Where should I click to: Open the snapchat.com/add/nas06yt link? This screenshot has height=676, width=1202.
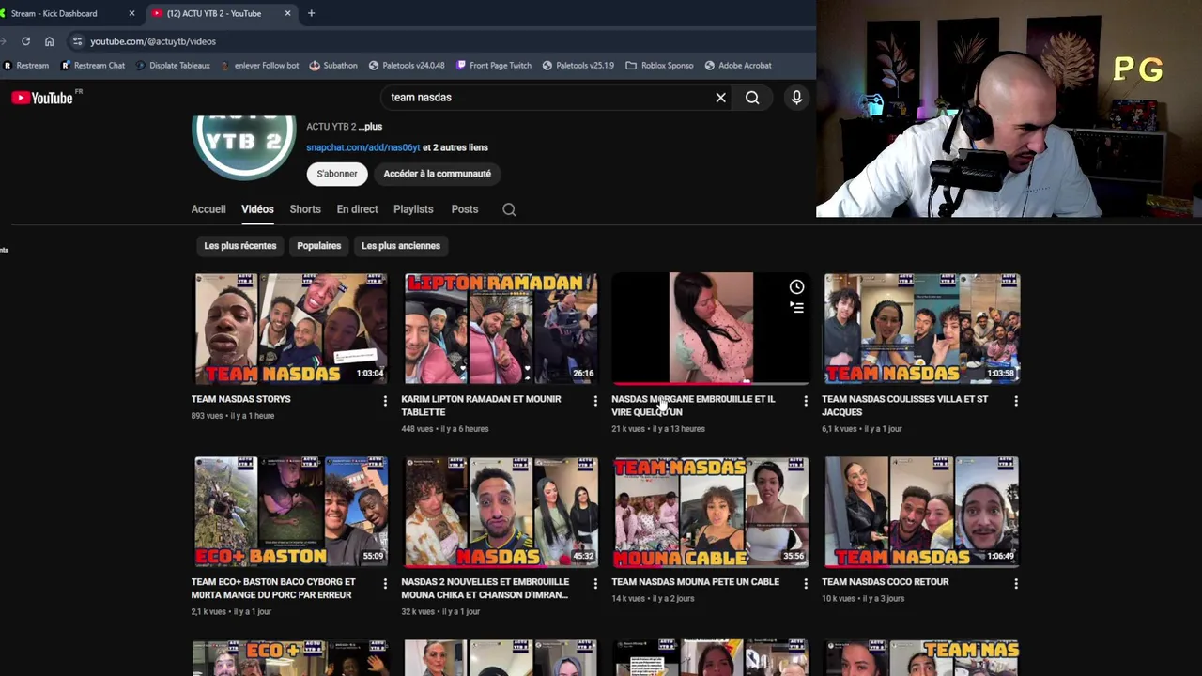[363, 147]
